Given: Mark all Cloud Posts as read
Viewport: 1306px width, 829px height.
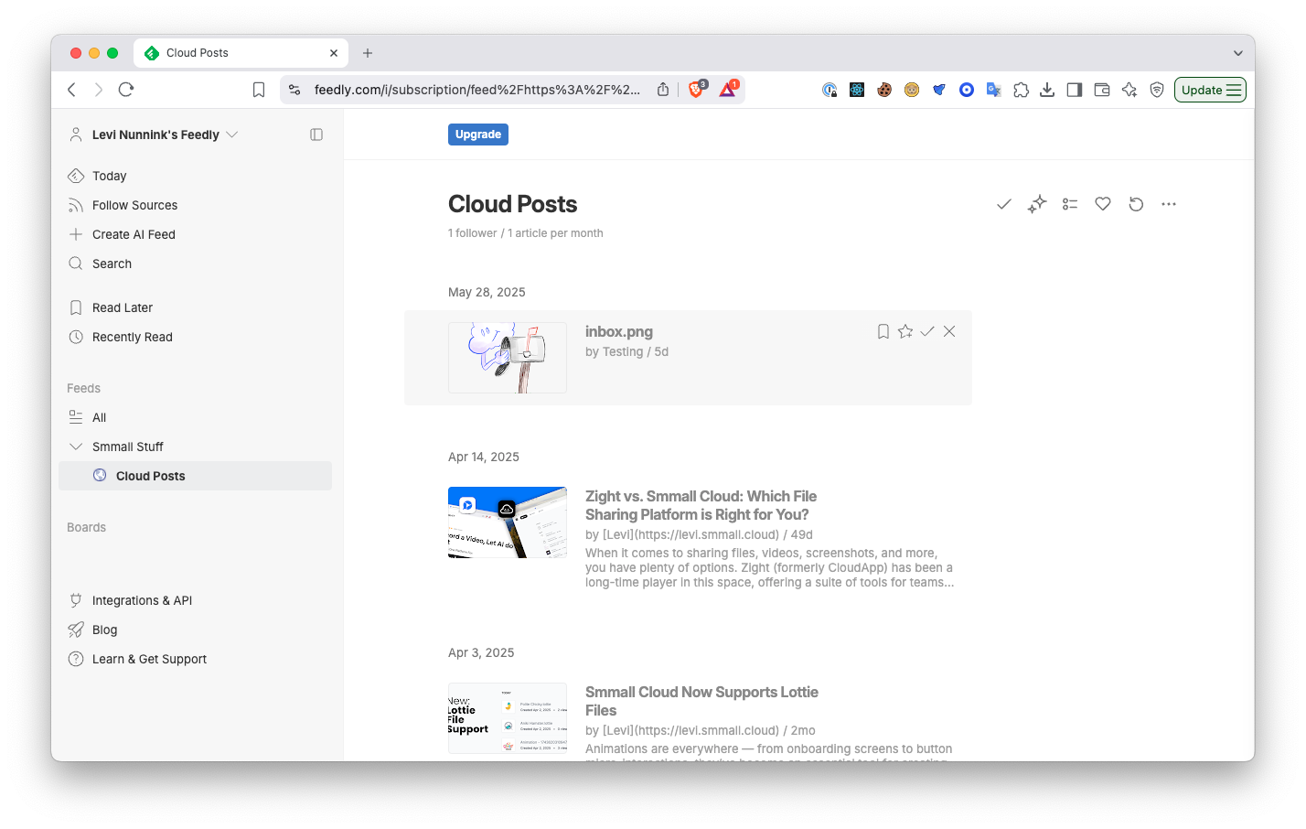Looking at the screenshot, I should (1003, 204).
